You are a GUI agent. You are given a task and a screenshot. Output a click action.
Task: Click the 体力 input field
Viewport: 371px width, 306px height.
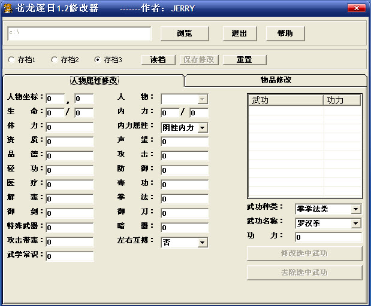(70, 127)
